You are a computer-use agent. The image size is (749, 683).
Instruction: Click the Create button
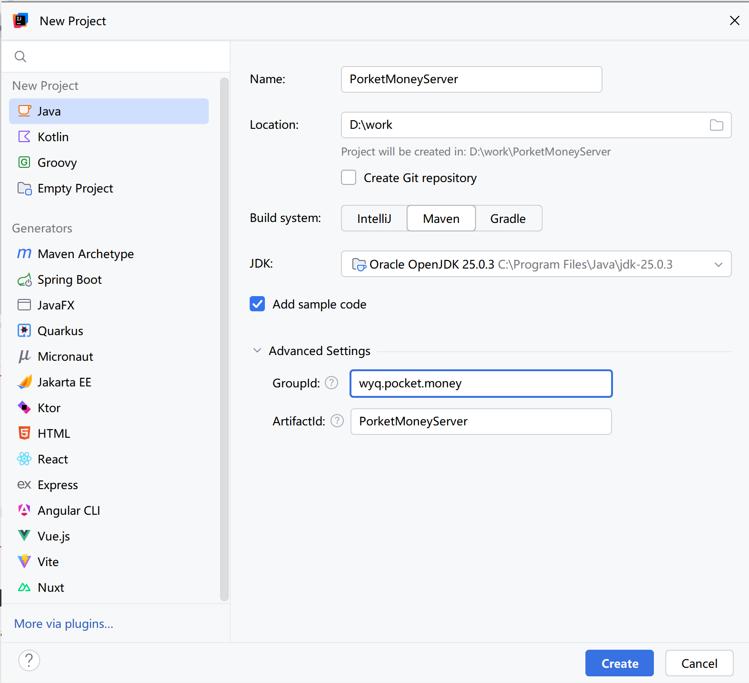click(x=619, y=663)
